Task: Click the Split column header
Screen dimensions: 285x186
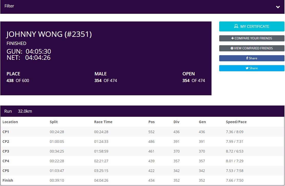Action: point(54,122)
